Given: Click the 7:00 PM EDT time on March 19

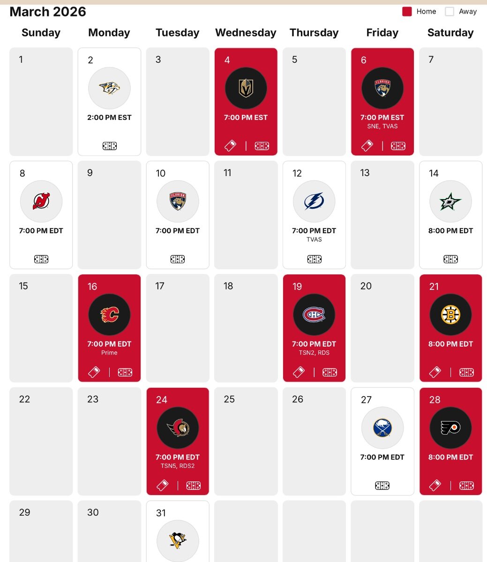Looking at the screenshot, I should click(314, 344).
